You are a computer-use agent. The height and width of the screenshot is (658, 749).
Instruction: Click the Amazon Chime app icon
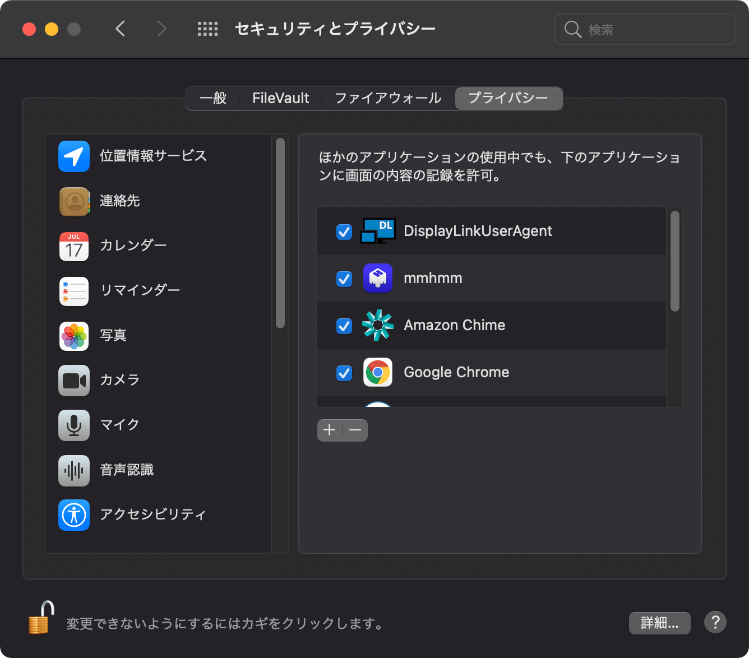[378, 325]
